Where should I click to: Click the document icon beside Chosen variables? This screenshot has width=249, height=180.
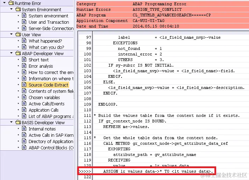click(x=24, y=97)
